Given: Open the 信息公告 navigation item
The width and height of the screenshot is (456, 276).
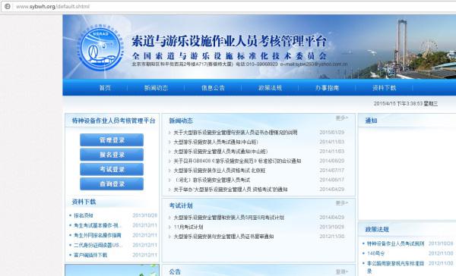Looking at the screenshot, I should coord(213,88).
